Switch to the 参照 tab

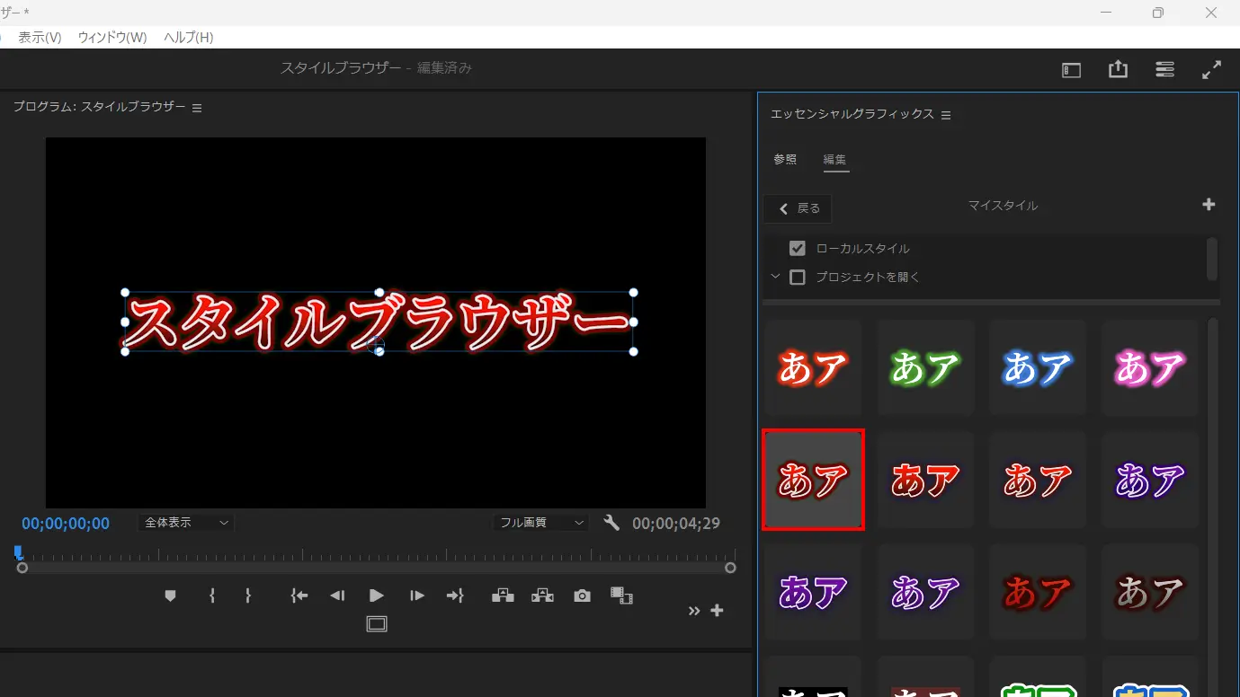pyautogui.click(x=785, y=160)
